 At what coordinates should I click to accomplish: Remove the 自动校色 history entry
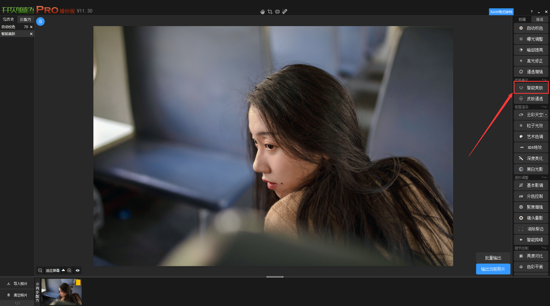[x=31, y=27]
